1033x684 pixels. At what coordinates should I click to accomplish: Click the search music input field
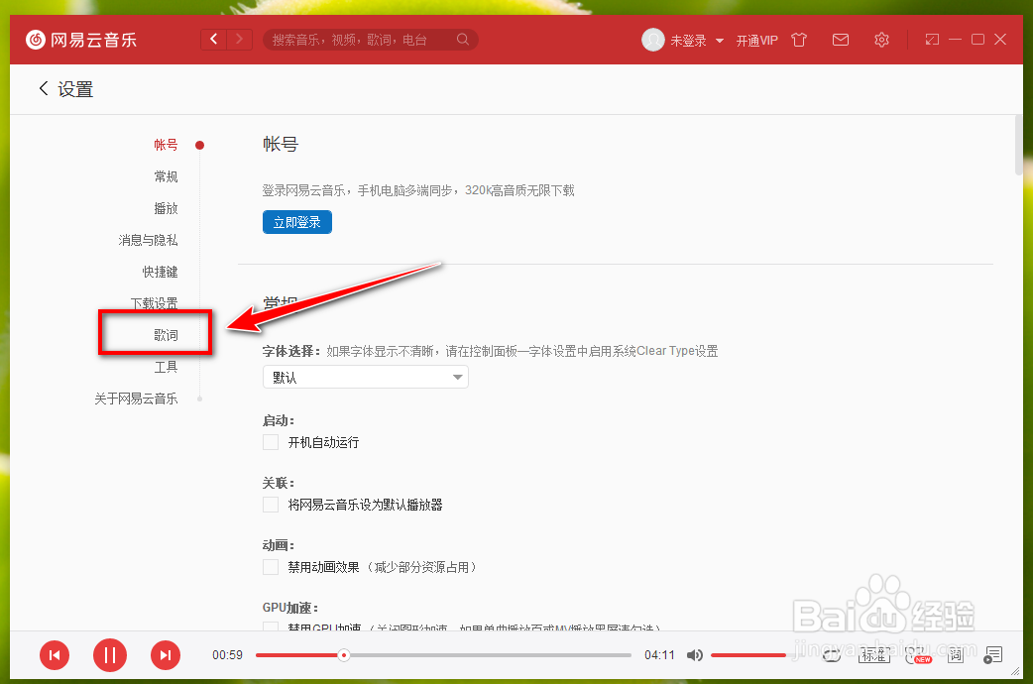click(x=367, y=40)
